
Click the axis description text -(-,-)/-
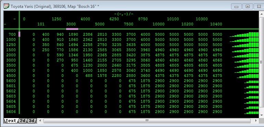tap(124, 14)
